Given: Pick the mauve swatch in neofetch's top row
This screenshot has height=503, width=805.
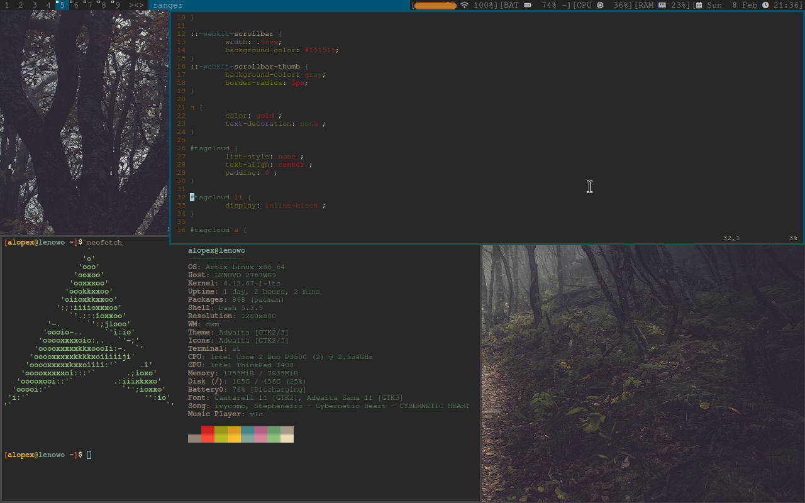Looking at the screenshot, I should pyautogui.click(x=260, y=430).
